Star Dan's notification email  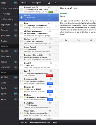pos(56,26)
